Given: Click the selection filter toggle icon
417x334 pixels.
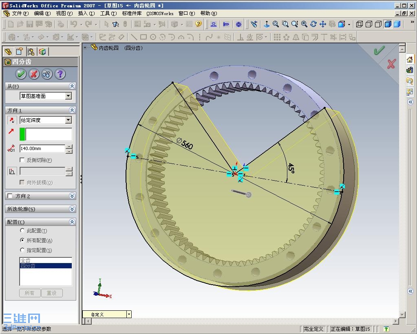Looking at the screenshot, I should point(115,24).
